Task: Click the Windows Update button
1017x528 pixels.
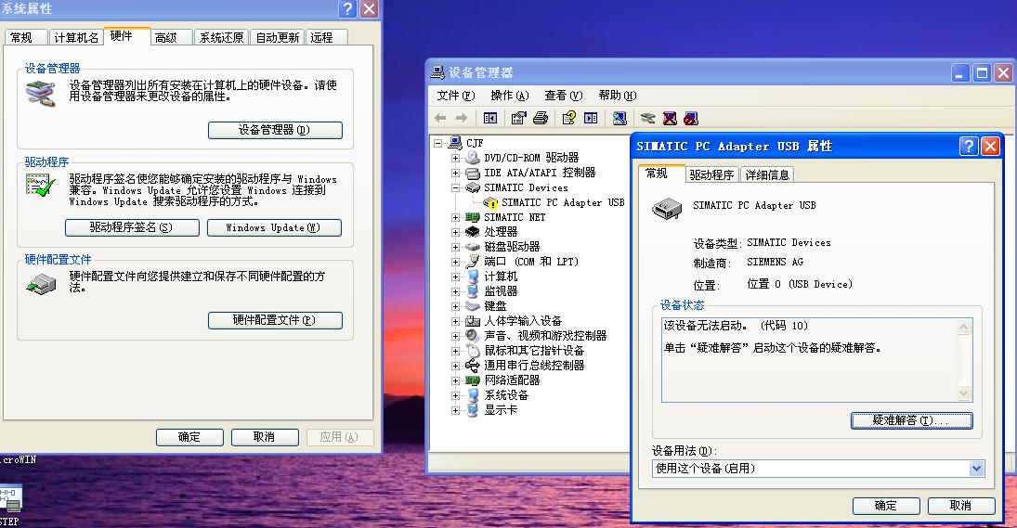Action: (274, 228)
